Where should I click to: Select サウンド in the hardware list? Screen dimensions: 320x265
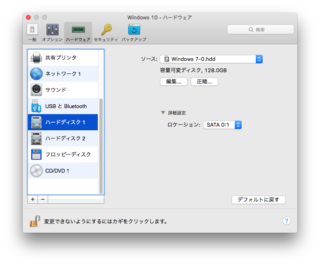[63, 90]
